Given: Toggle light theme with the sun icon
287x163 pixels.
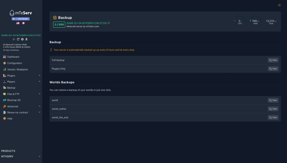Looking at the screenshot, I should (x=279, y=5).
